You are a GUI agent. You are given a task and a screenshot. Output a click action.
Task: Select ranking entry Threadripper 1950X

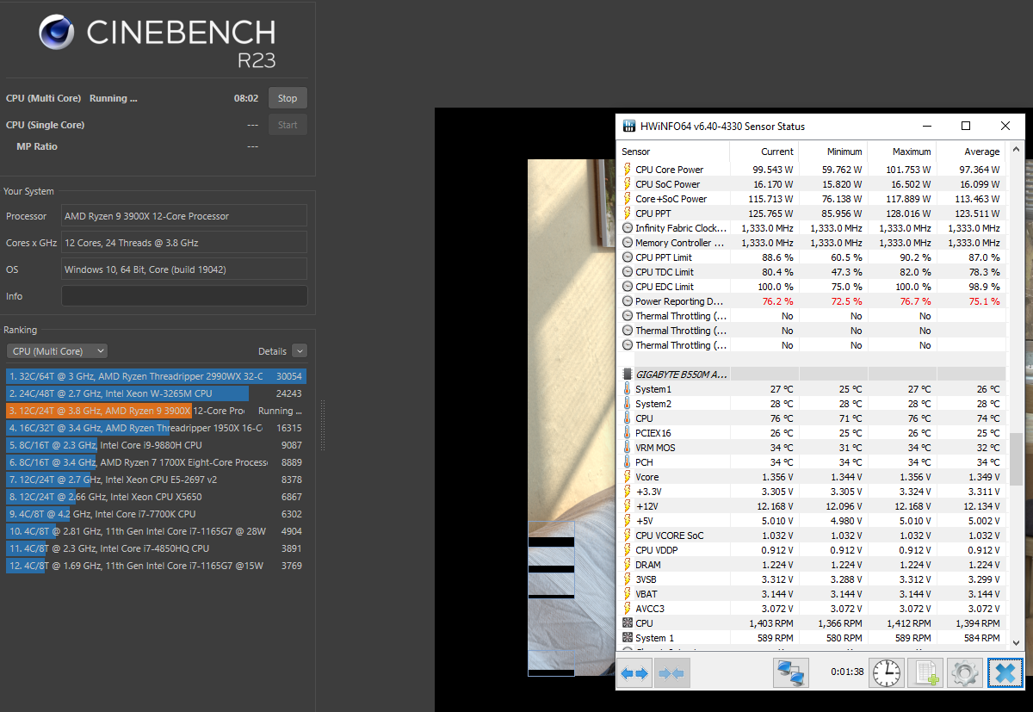(156, 428)
